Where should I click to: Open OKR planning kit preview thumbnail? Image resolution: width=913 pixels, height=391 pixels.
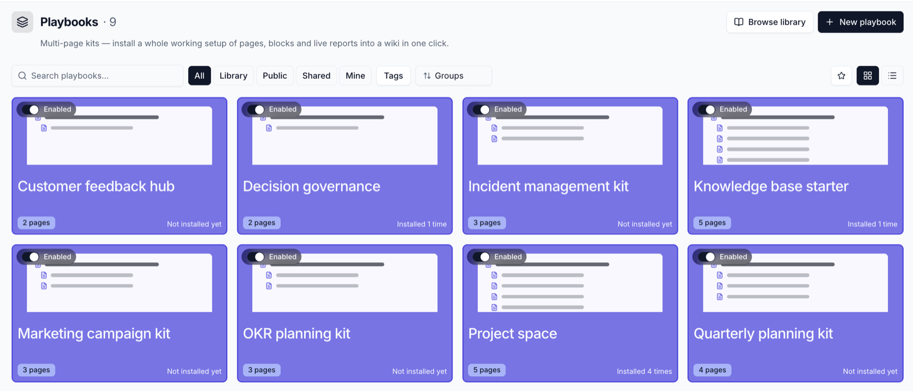click(x=345, y=283)
